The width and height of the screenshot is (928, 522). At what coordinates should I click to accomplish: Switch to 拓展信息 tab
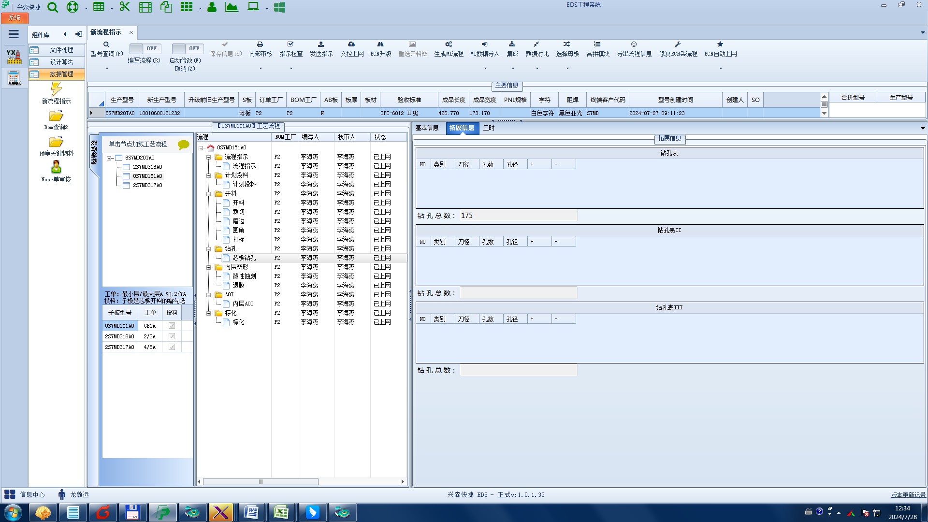tap(462, 128)
